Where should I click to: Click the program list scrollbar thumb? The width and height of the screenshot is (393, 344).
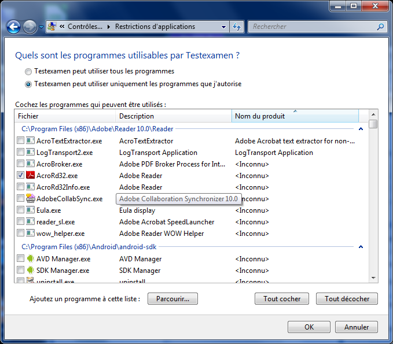pyautogui.click(x=373, y=124)
